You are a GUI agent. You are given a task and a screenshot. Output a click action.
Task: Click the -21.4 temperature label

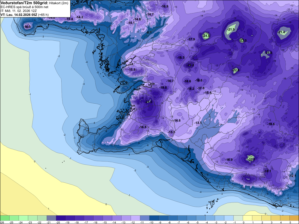(x=281, y=32)
